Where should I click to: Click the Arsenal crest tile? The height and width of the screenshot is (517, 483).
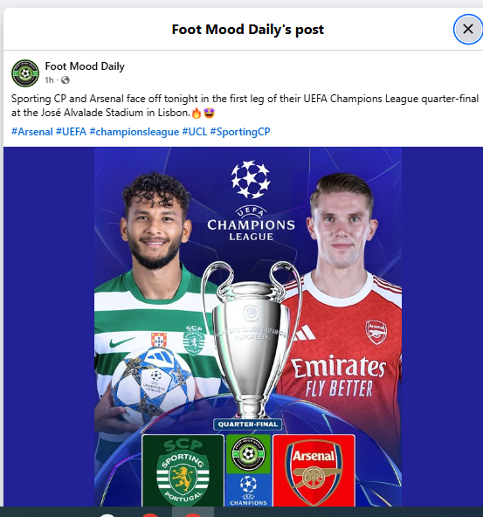(x=314, y=471)
